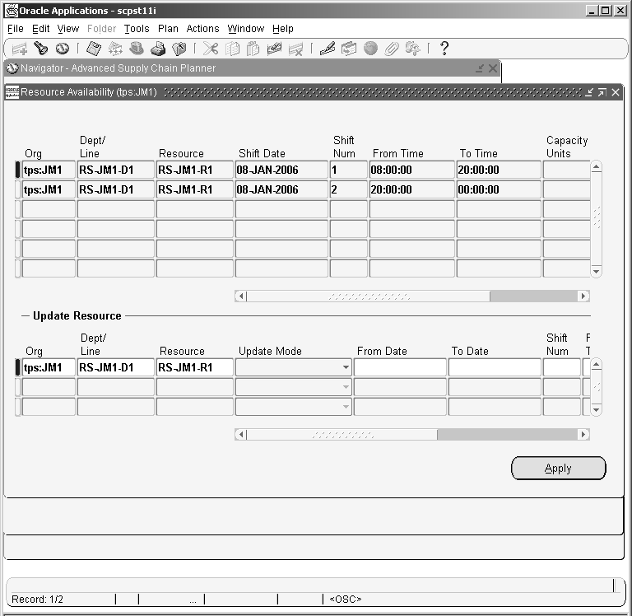Viewport: 632px width, 616px height.
Task: Click the Save diskette icon
Action: click(x=94, y=49)
